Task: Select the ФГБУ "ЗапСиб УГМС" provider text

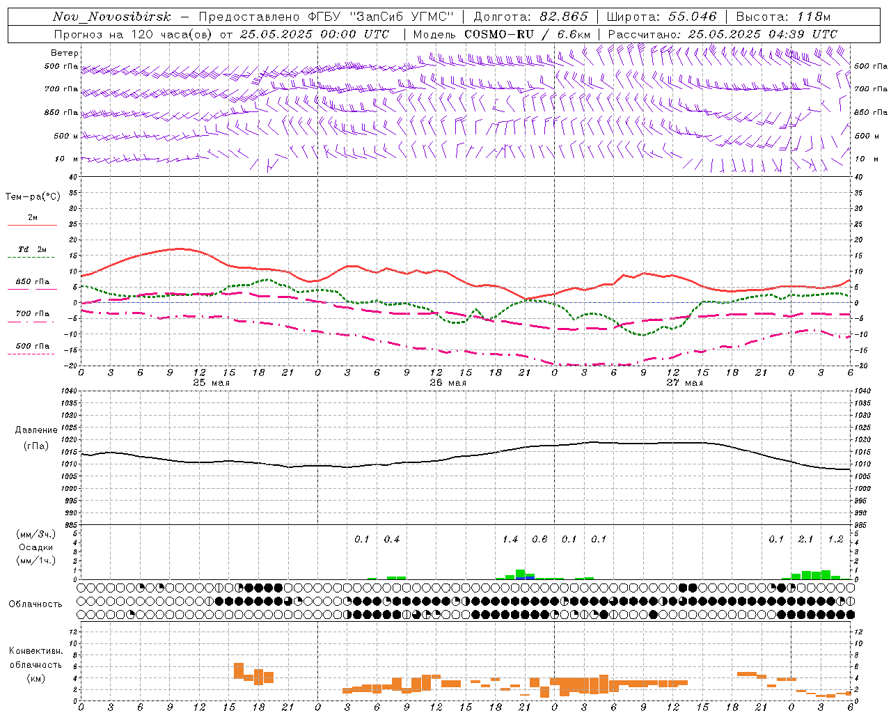Action: tap(381, 17)
